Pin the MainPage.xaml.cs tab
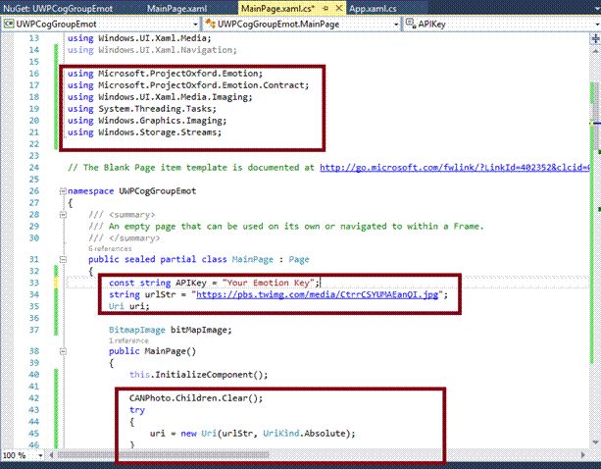601x469 pixels. pos(326,8)
